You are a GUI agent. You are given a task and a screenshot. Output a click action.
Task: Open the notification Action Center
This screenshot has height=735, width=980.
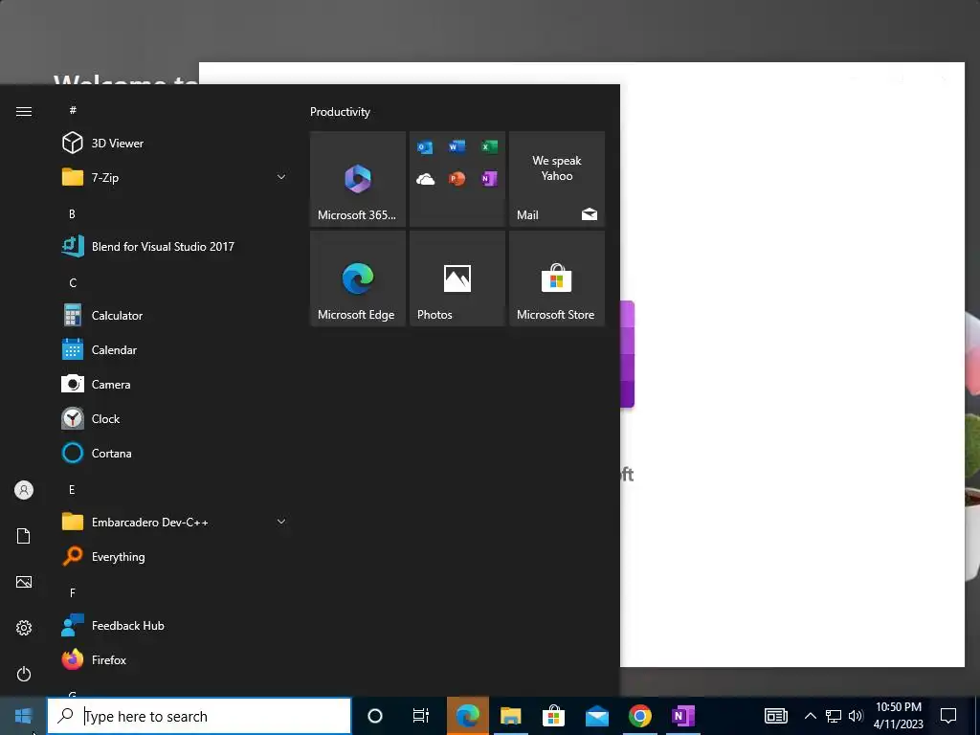[948, 716]
